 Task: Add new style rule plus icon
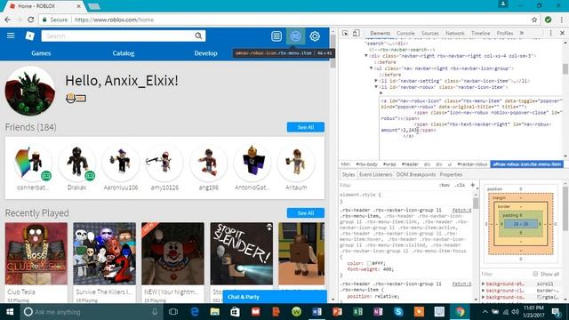click(472, 185)
